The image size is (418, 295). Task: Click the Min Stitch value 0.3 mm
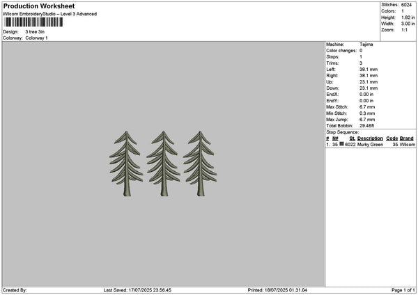point(367,113)
